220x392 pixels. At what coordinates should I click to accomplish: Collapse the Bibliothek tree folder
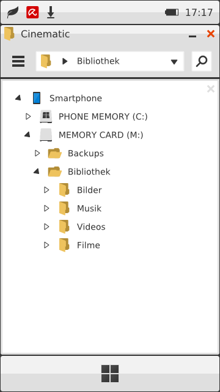click(37, 171)
